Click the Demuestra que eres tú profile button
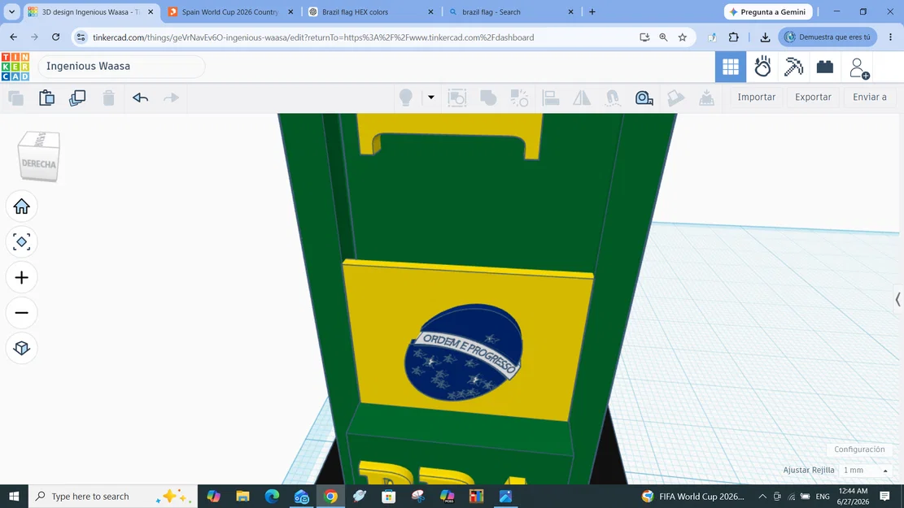This screenshot has height=508, width=904. [x=828, y=37]
